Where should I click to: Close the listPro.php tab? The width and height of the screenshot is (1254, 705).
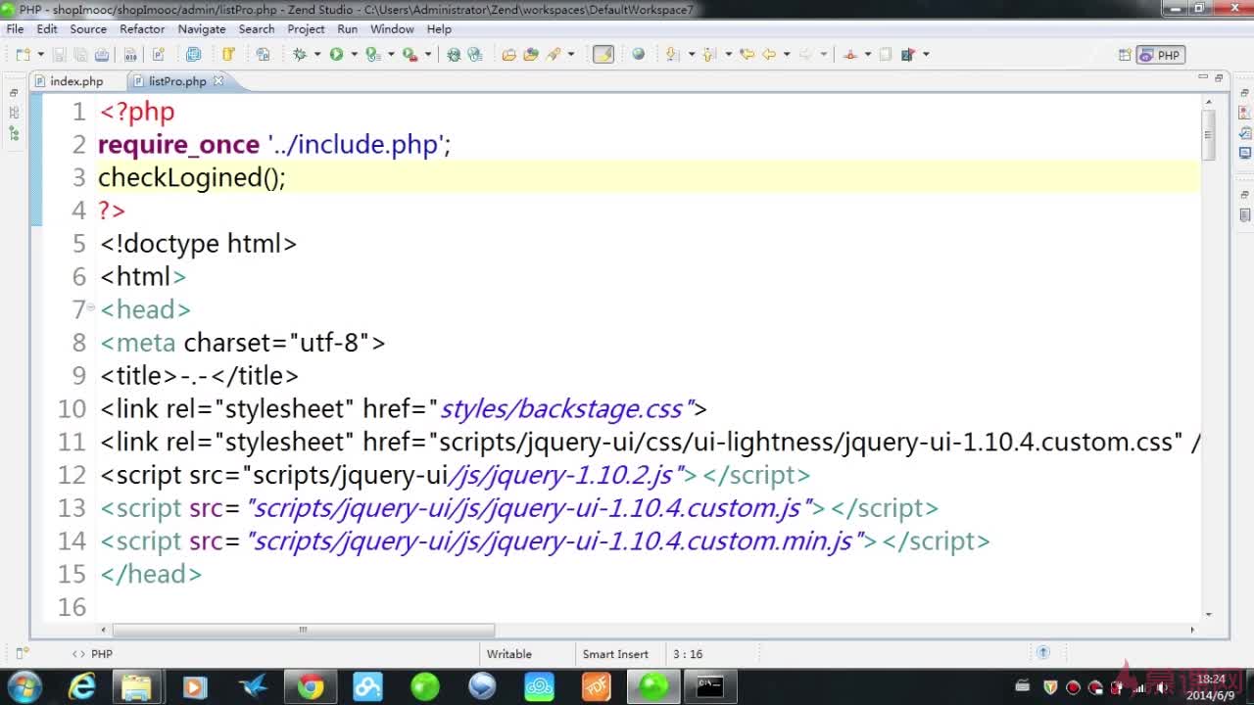218,81
